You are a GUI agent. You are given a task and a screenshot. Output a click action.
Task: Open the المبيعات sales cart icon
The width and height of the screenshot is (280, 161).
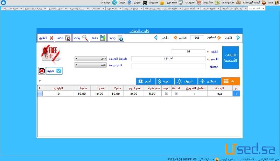pyautogui.click(x=198, y=2)
